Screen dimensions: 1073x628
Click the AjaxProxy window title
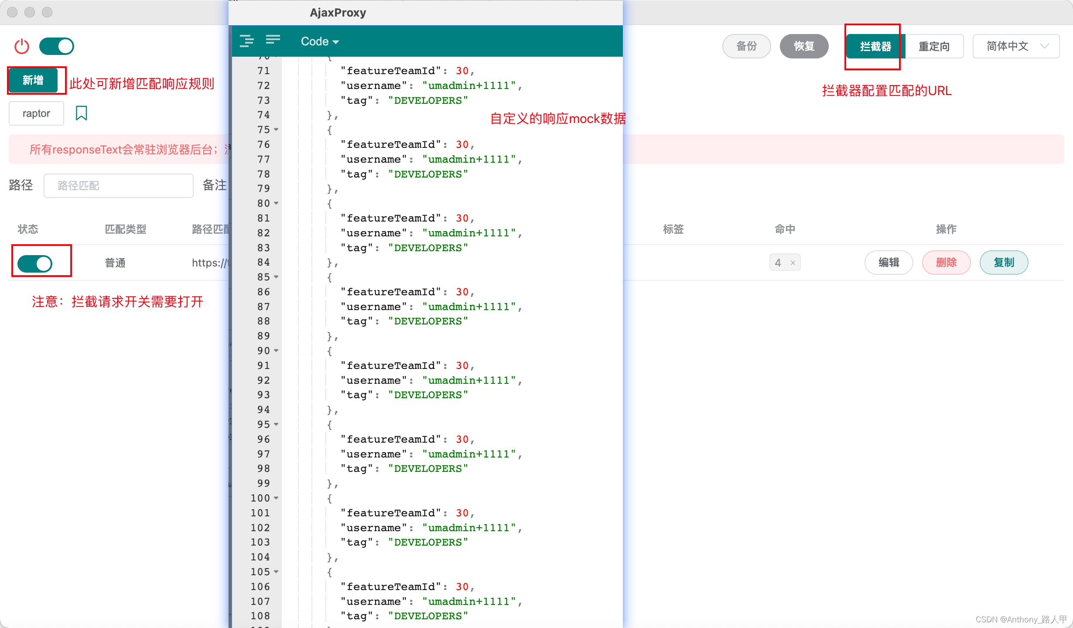(338, 13)
